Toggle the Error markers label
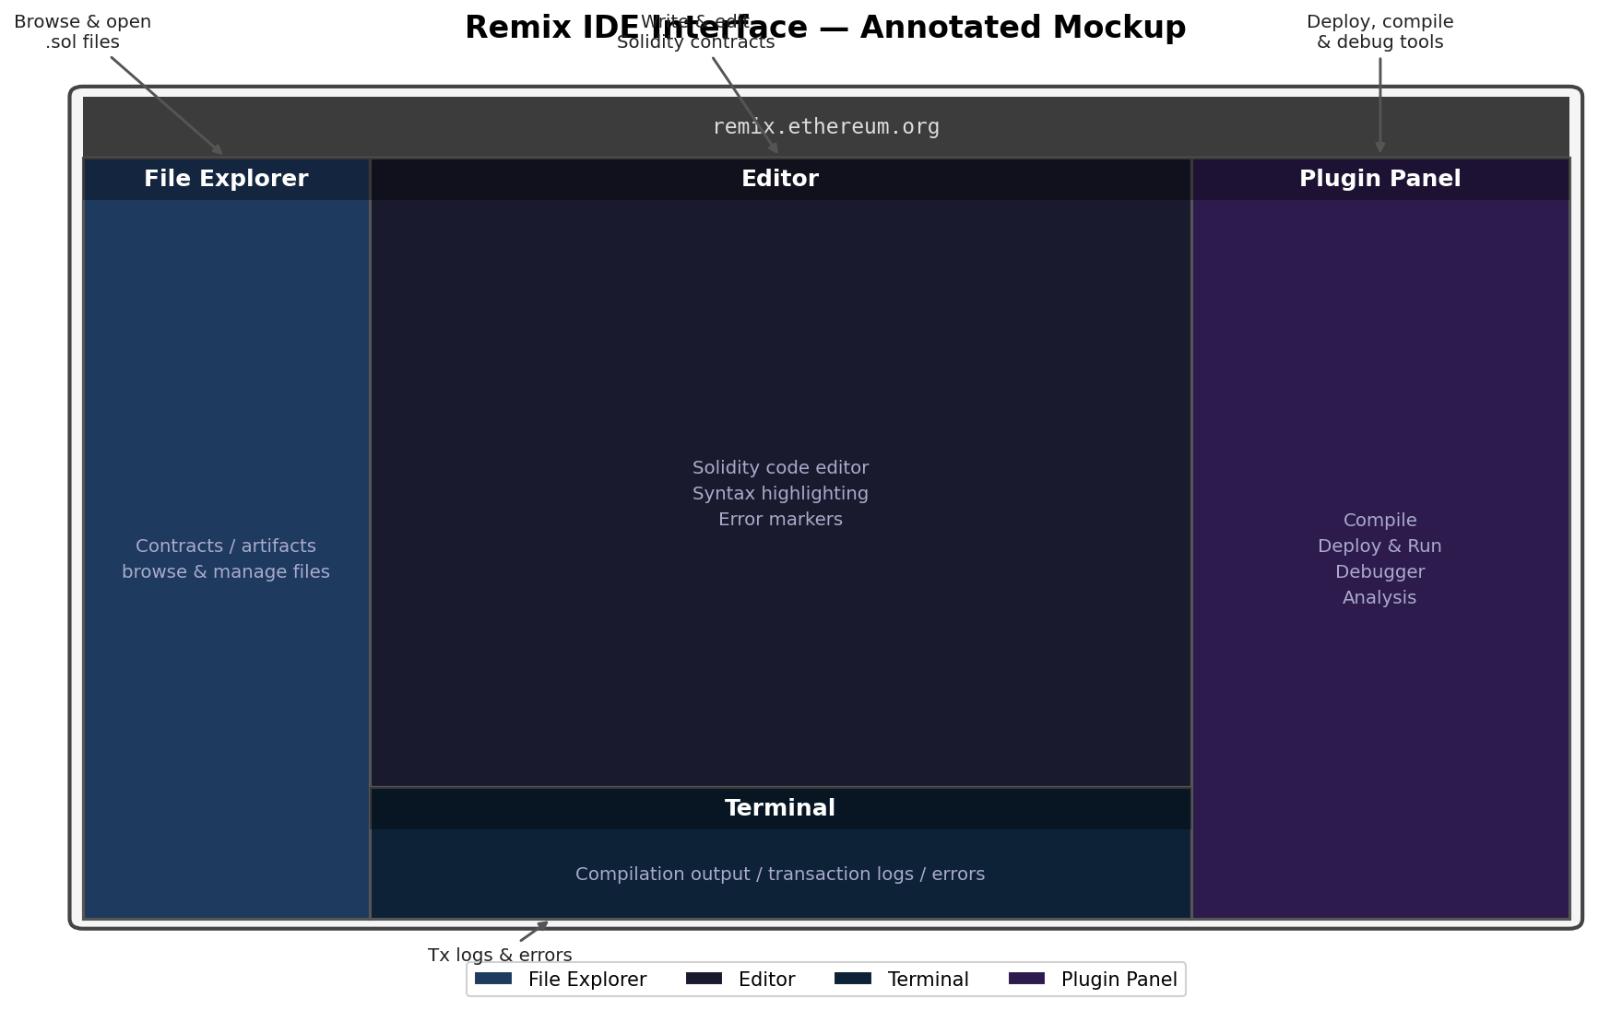 coord(780,519)
